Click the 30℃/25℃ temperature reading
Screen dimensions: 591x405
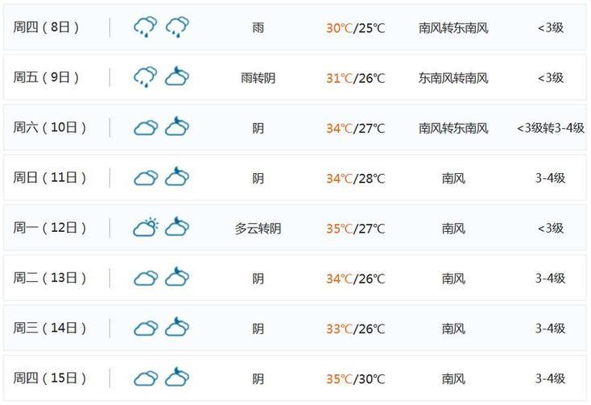tap(355, 28)
